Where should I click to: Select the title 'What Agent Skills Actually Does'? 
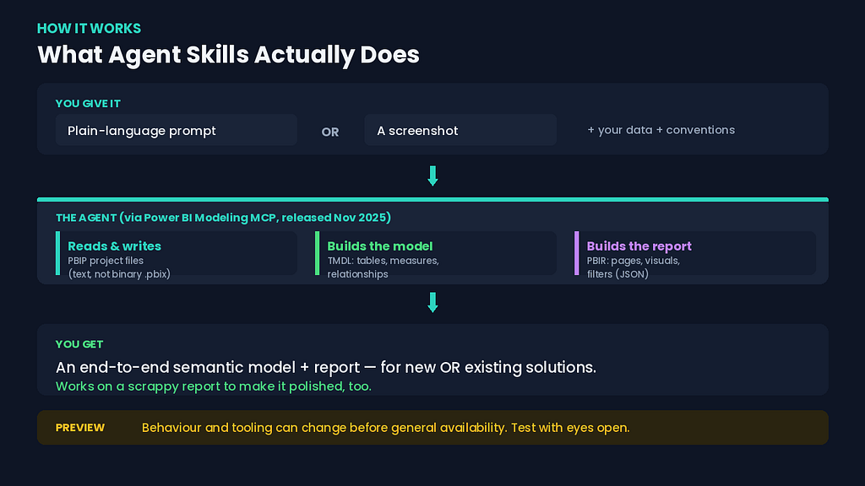(228, 55)
